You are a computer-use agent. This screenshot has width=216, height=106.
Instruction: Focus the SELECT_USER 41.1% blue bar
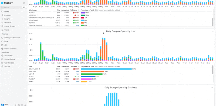click(106, 69)
